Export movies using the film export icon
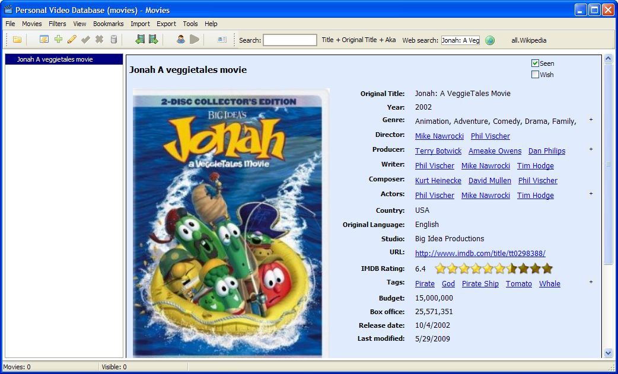The height and width of the screenshot is (374, 618). [152, 40]
